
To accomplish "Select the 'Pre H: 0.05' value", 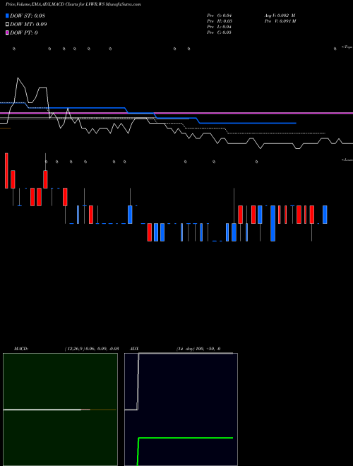I will [x=220, y=21].
